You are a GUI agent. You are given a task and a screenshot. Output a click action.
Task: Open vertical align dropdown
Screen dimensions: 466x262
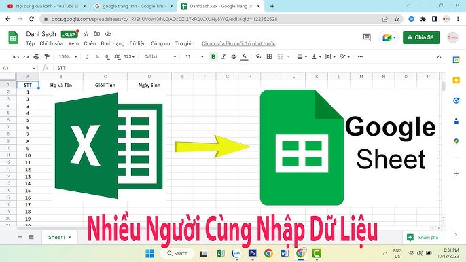(x=316, y=56)
